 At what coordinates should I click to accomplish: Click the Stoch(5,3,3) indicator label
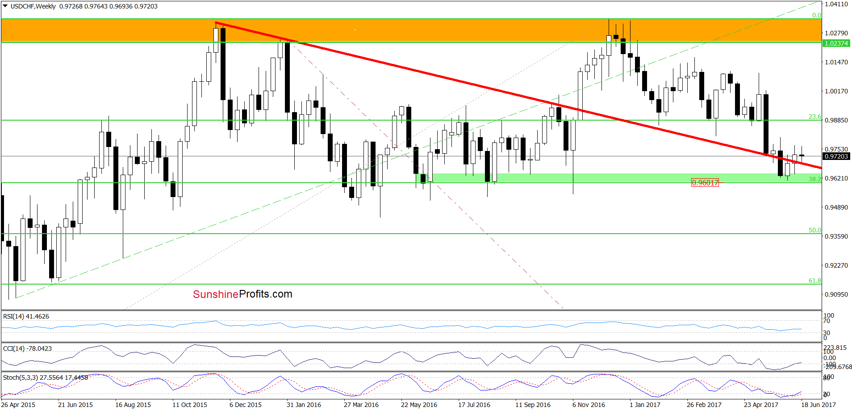click(x=45, y=377)
